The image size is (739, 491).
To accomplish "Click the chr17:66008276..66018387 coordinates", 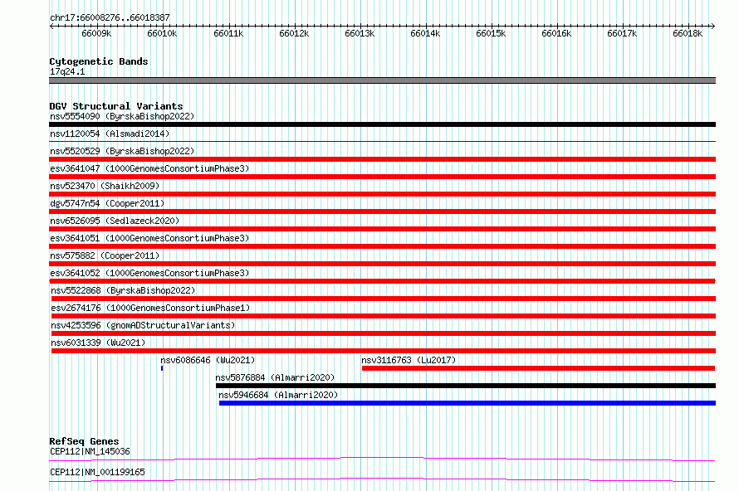I will (x=110, y=17).
